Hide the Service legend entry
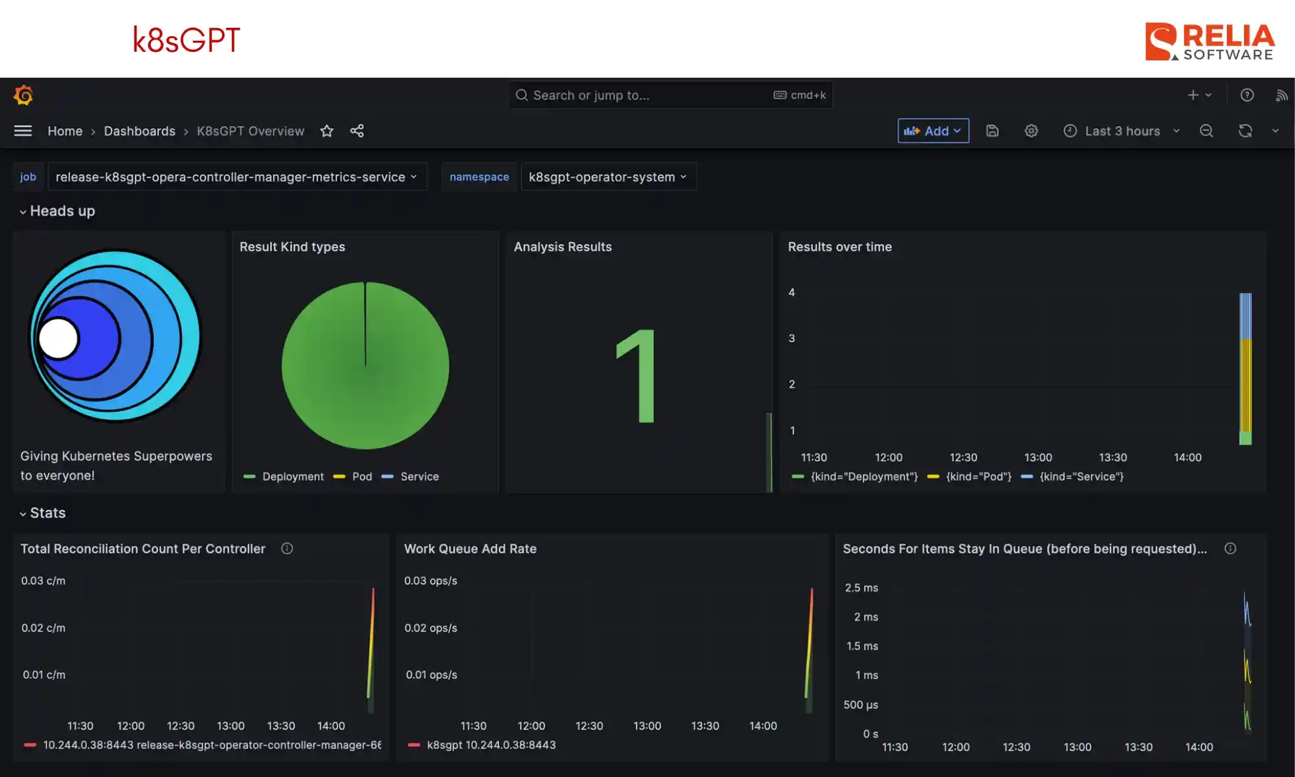Screen dimensions: 1295x777 coord(420,476)
